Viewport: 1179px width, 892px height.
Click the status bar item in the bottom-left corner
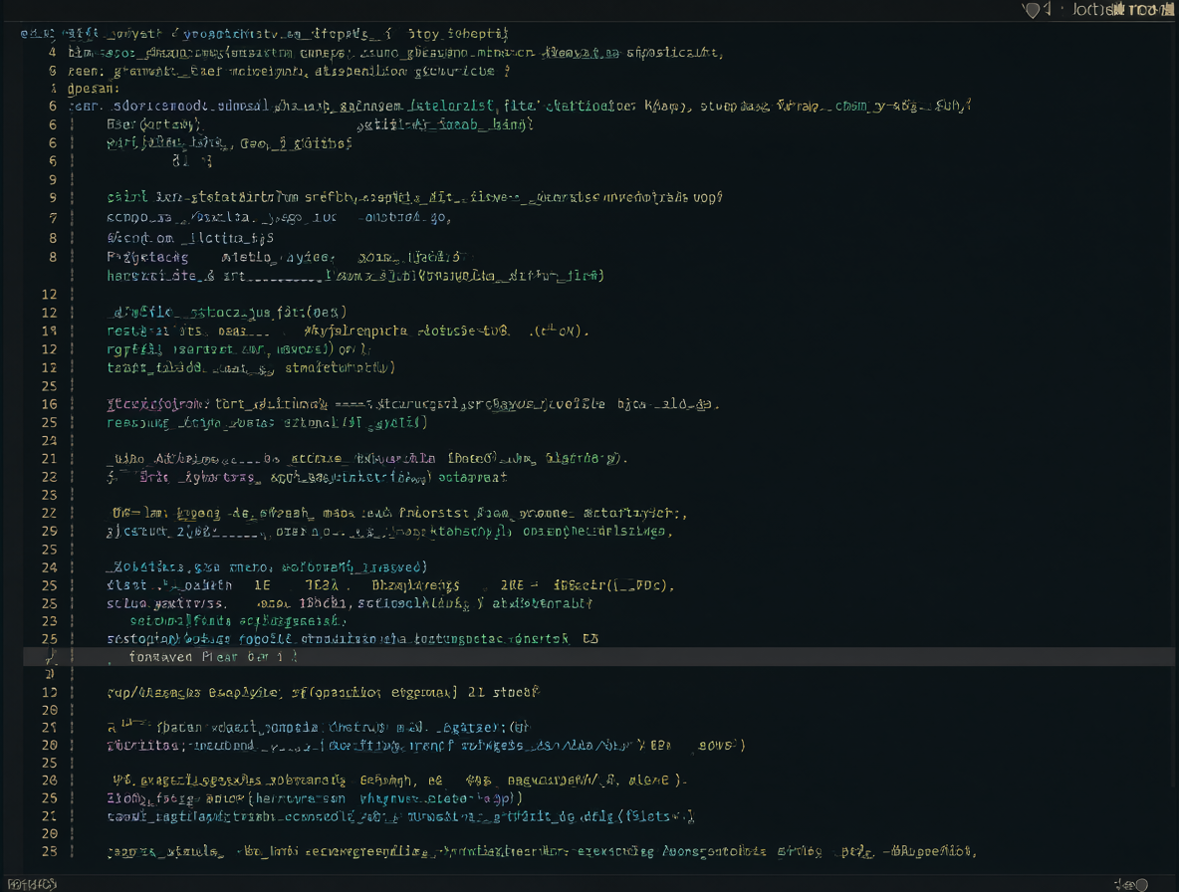click(32, 884)
